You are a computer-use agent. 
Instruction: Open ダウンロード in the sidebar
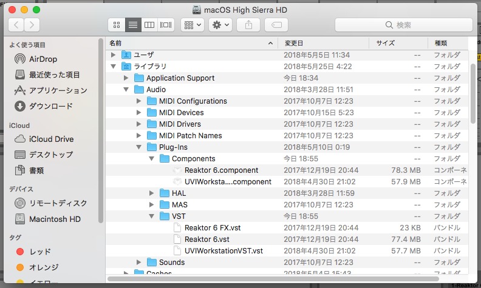44,106
